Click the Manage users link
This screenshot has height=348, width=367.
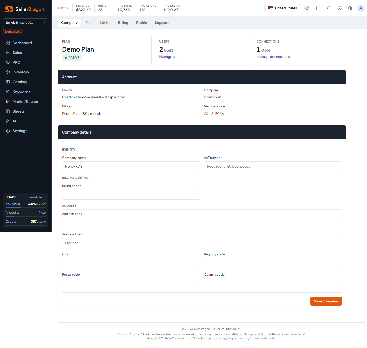click(170, 57)
